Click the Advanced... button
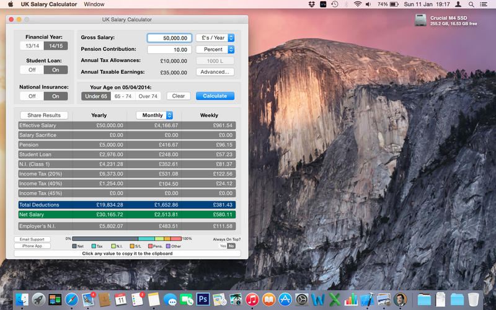The width and height of the screenshot is (496, 310). pos(215,72)
